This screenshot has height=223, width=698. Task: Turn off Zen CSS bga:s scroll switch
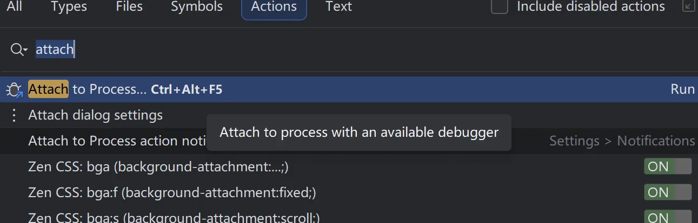click(667, 217)
